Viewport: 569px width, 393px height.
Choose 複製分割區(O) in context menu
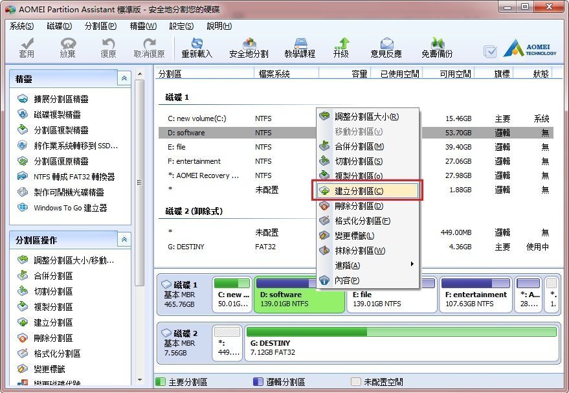(x=368, y=176)
